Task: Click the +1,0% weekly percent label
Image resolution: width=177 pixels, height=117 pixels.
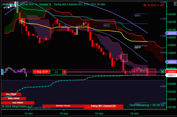Action: point(163,36)
